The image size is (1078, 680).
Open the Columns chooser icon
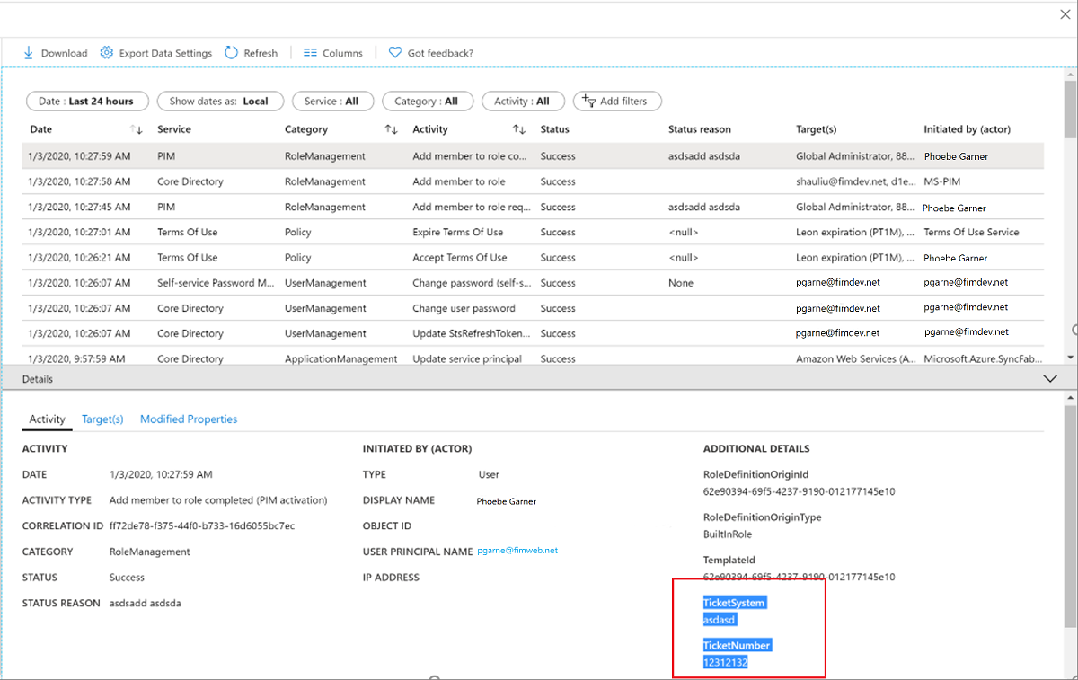[x=310, y=53]
